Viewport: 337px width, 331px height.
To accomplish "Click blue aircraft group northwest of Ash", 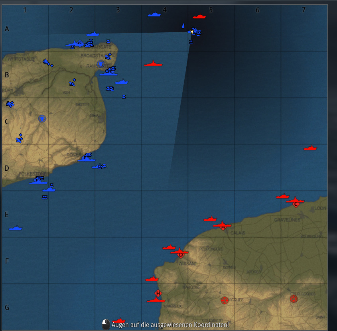I will 73,83.
